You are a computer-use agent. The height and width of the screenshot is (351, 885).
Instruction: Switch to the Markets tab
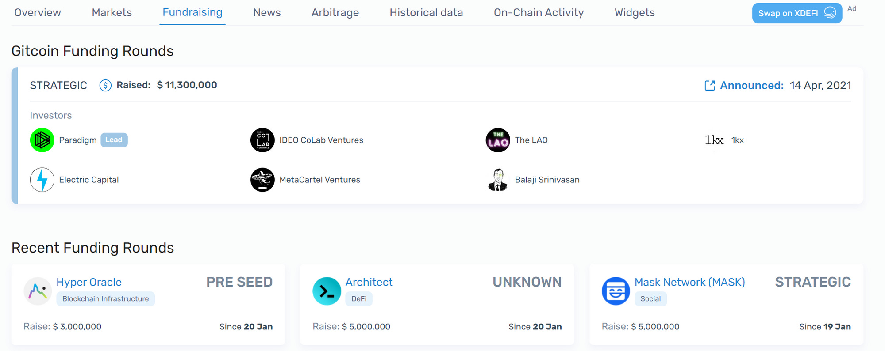pos(112,12)
